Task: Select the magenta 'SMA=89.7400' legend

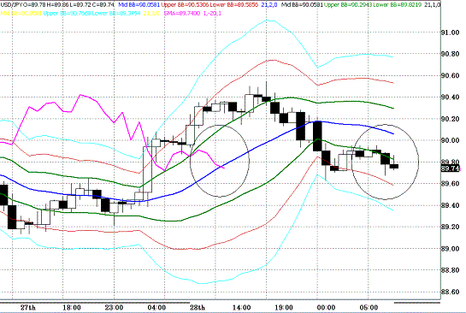Action: coord(182,14)
